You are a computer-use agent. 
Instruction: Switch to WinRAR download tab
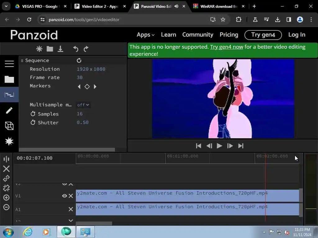point(219,6)
